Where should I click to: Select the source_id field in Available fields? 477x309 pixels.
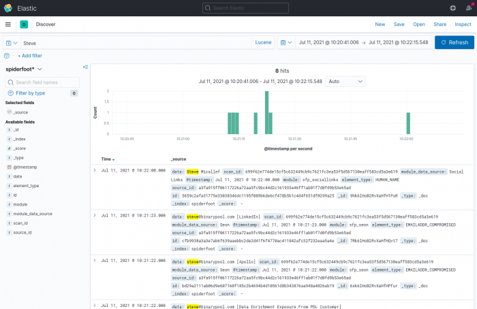tap(22, 233)
